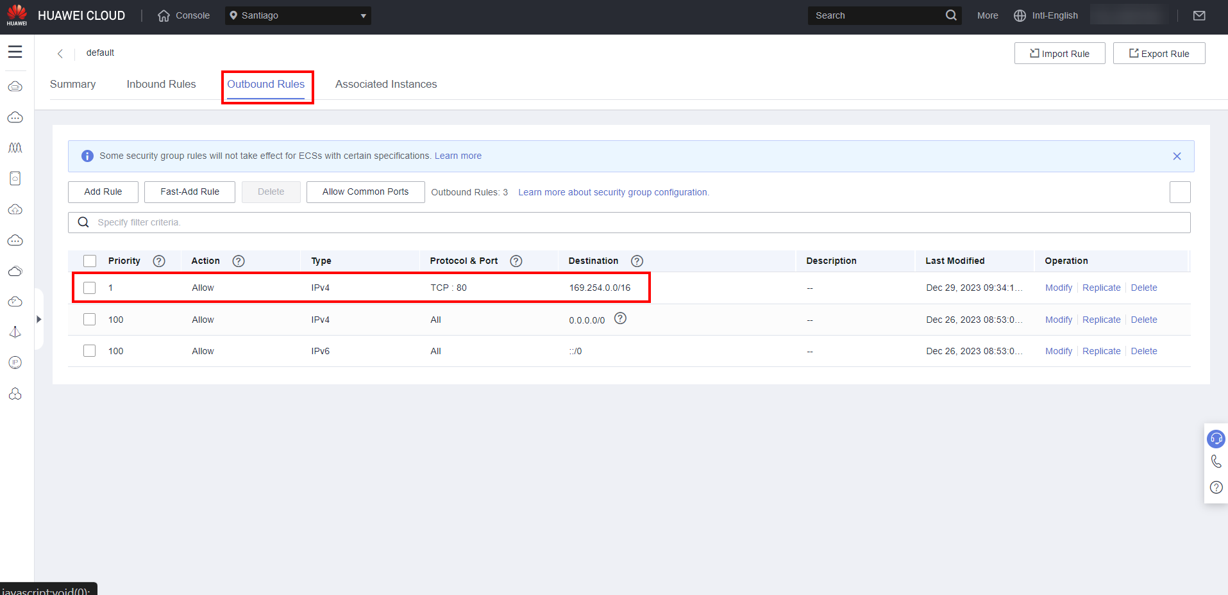This screenshot has height=595, width=1228.
Task: Expand the collapsed sidebar arrow
Action: [39, 319]
